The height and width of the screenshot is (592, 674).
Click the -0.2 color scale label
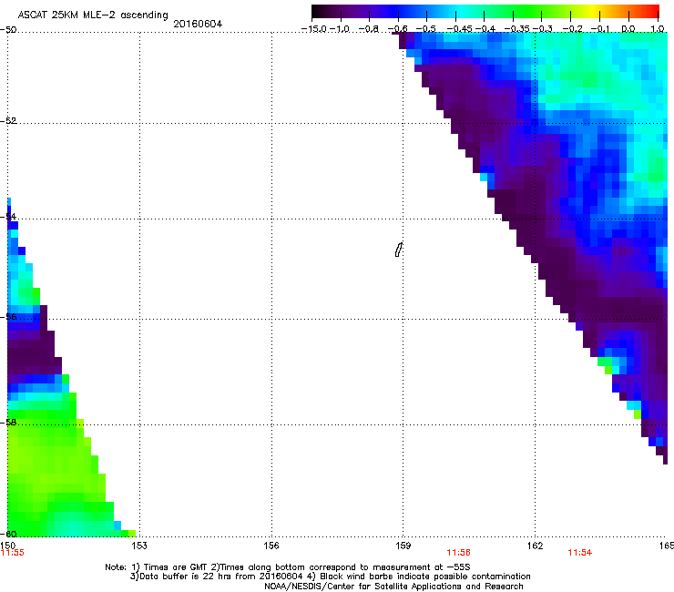pos(573,29)
